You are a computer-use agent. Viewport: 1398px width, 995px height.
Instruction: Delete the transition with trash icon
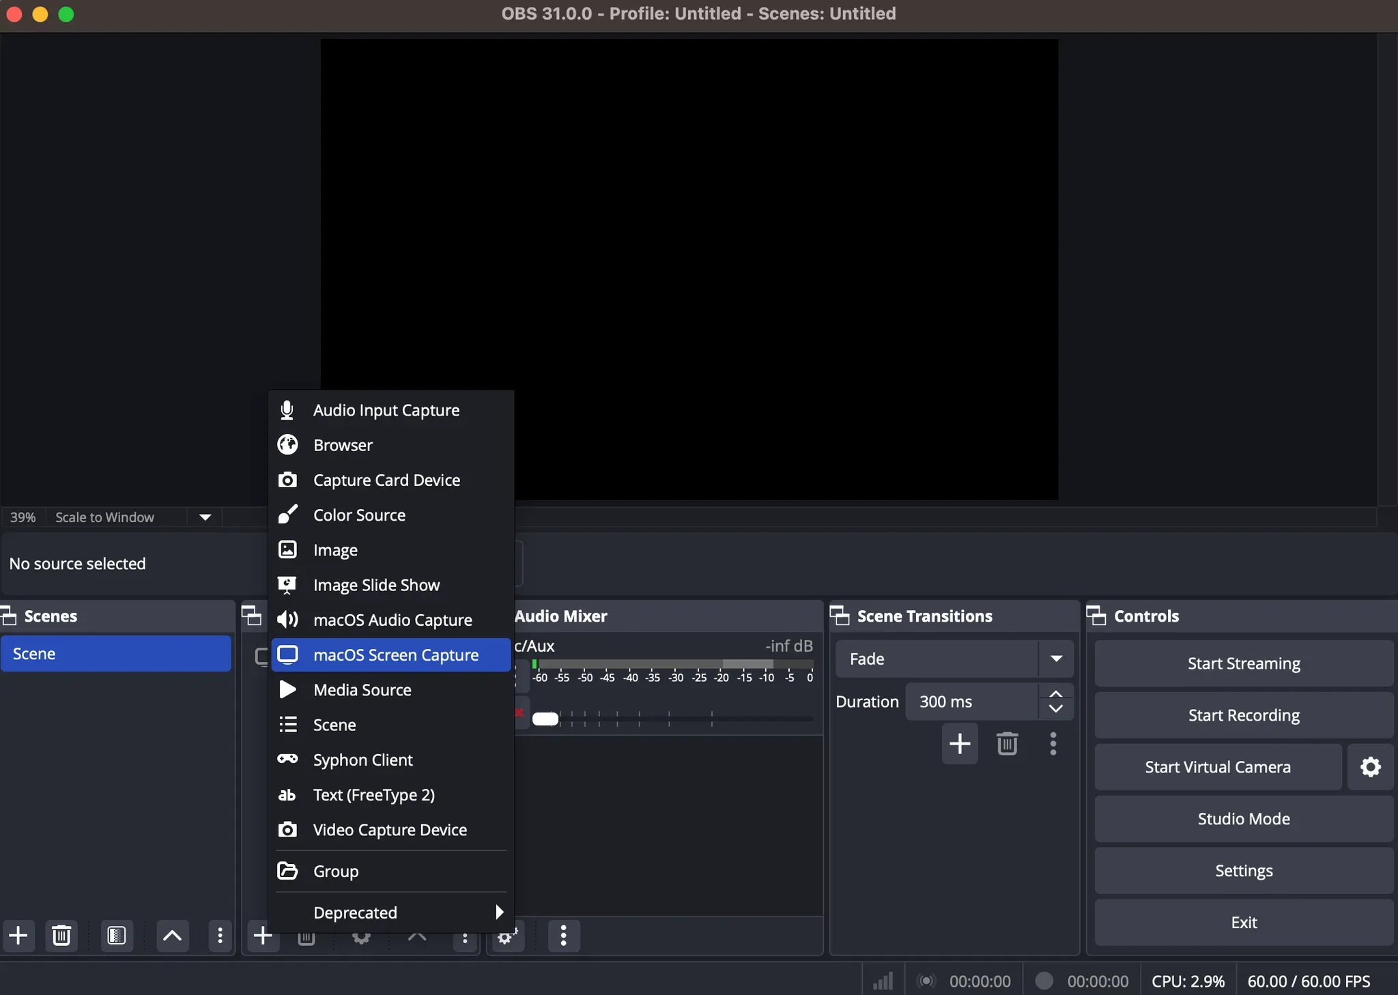[x=1007, y=743]
